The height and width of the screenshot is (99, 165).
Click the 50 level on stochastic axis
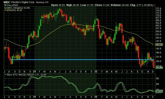[157, 84]
